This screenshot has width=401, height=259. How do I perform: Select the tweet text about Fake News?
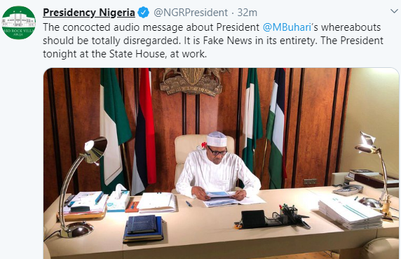click(213, 41)
